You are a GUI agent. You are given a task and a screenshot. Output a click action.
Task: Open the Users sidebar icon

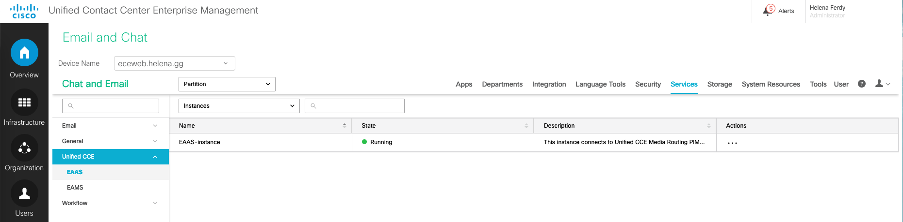24,193
